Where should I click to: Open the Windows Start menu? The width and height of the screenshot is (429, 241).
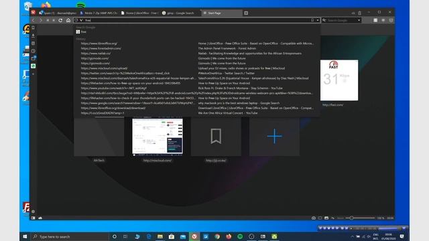25,236
